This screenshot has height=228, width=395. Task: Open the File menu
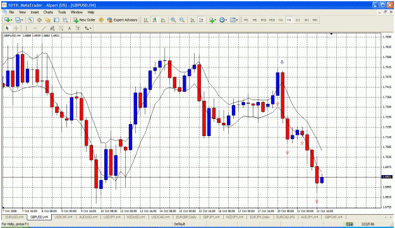[x=11, y=12]
